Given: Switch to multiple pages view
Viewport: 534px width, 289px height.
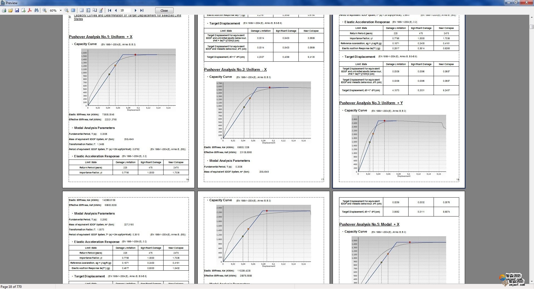Looking at the screenshot, I should 88,10.
